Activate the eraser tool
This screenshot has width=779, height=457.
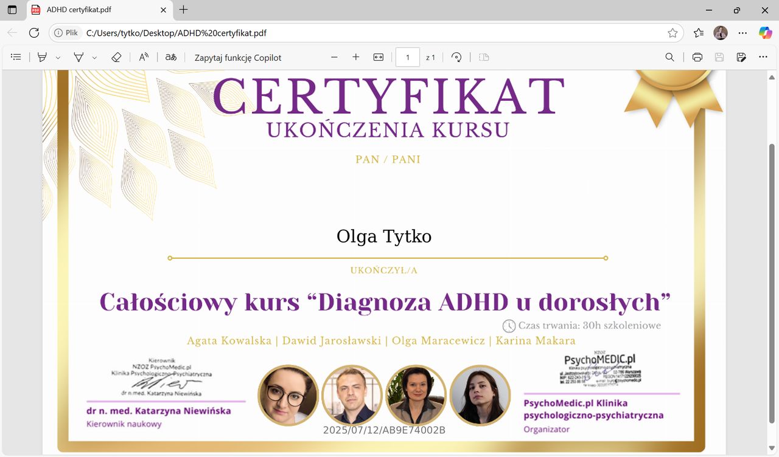tap(116, 57)
